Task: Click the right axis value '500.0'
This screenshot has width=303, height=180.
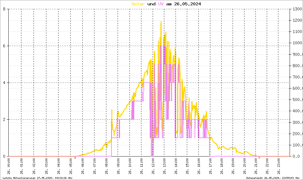Action: [x=298, y=100]
